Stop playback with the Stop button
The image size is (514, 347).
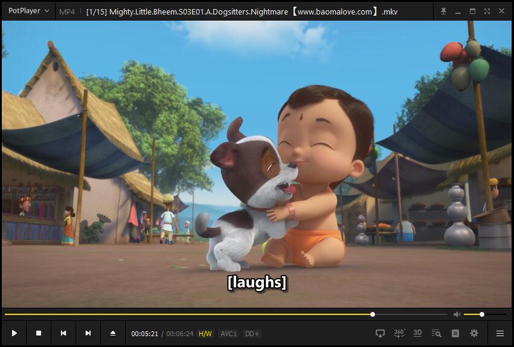pos(39,333)
